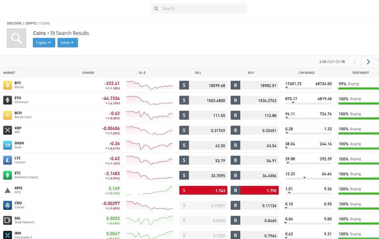
Task: Buy BCH at 113.88
Action: pyautogui.click(x=255, y=115)
